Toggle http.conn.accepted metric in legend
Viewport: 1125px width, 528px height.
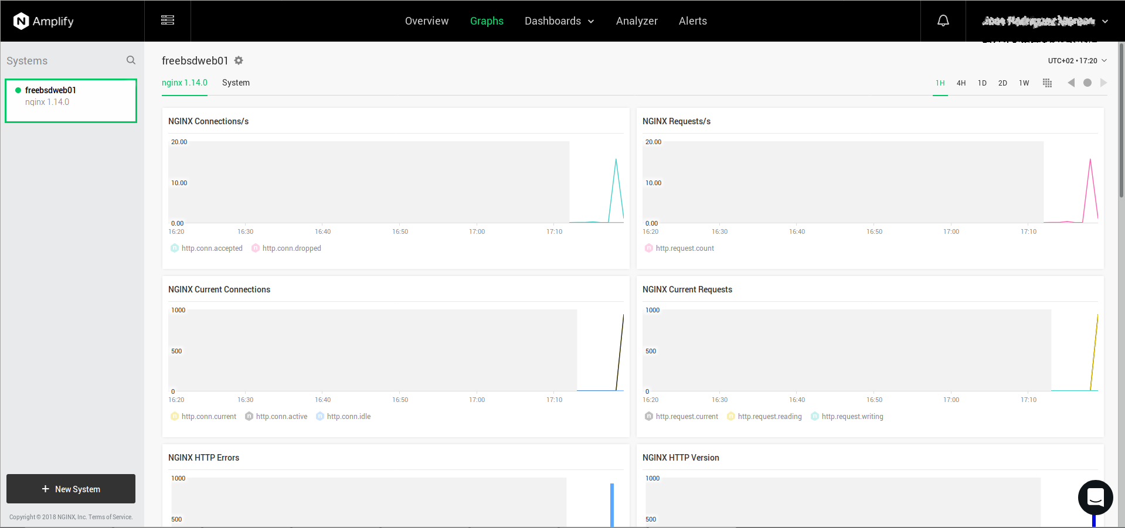[x=206, y=248]
